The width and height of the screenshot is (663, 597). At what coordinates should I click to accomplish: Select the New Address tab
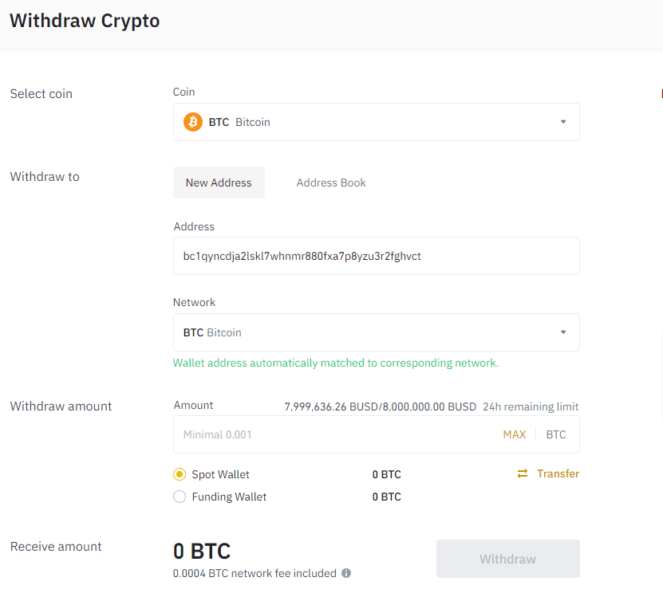click(219, 183)
